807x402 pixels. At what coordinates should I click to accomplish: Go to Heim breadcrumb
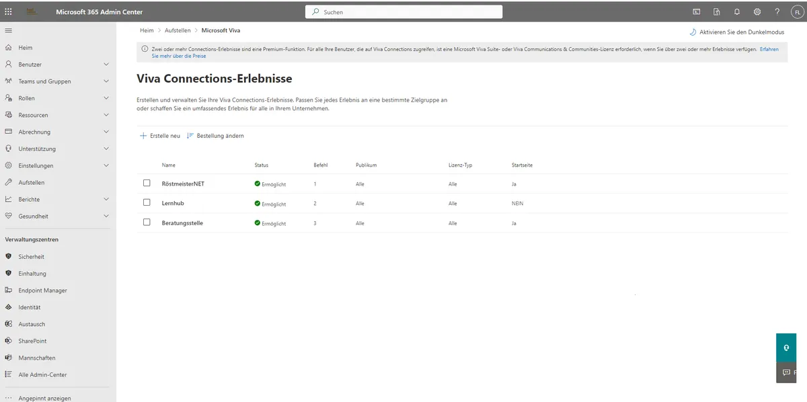(147, 30)
